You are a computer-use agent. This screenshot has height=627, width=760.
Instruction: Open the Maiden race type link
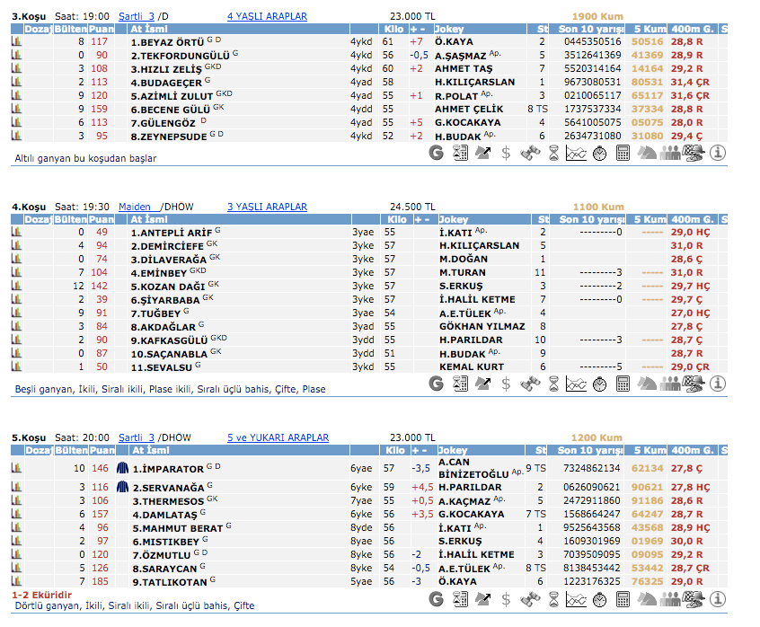(134, 207)
